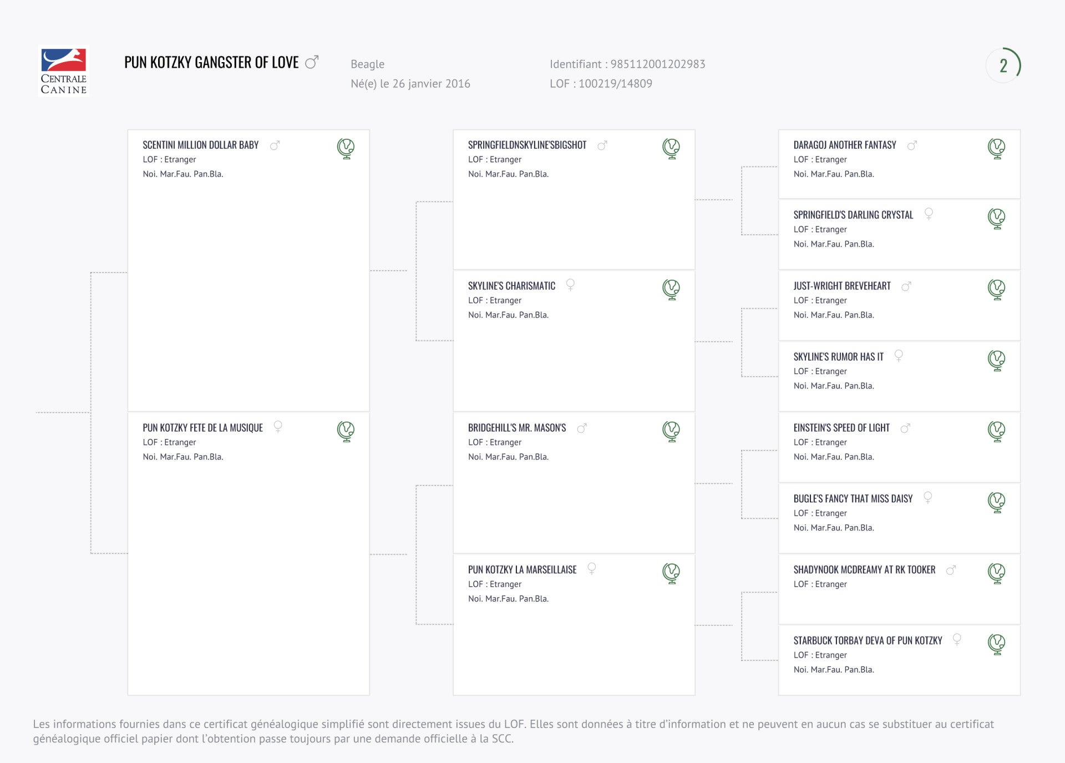Screen dimensions: 1065x763
Task: Click health icon on Bridgehill's Mr. Mason's card
Action: pyautogui.click(x=671, y=431)
